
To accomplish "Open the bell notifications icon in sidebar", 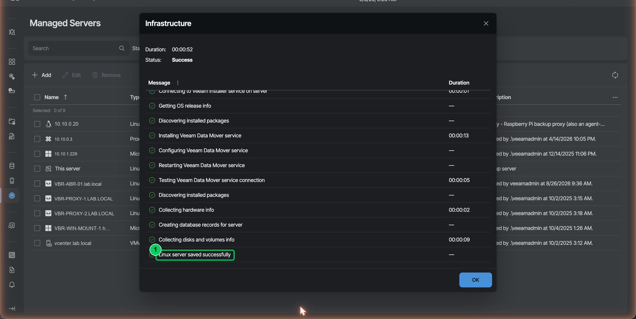I will click(x=12, y=285).
